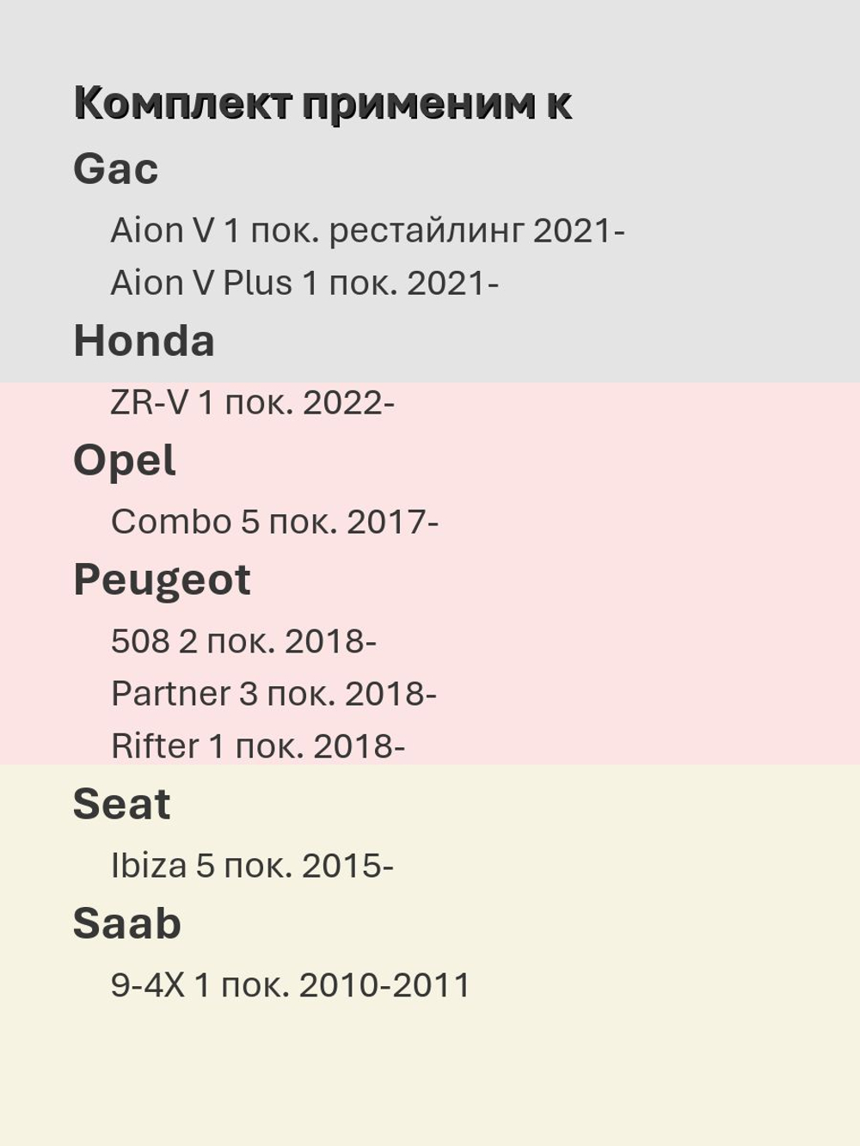This screenshot has width=860, height=1146.
Task: Select the Gac brand heading
Action: pyautogui.click(x=116, y=169)
